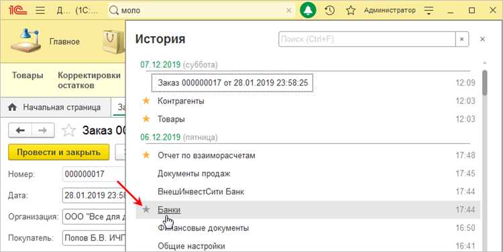Toggle the favorite star next to Контрагенты
This screenshot has width=503, height=252.
146,101
